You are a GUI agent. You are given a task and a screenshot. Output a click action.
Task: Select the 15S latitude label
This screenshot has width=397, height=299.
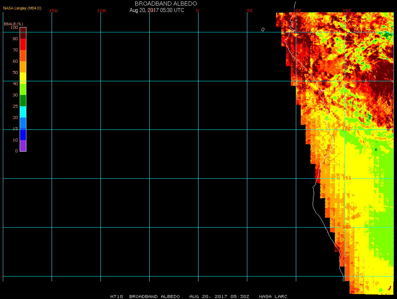pos(347,178)
